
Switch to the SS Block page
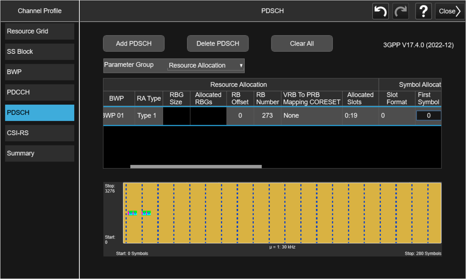click(40, 52)
